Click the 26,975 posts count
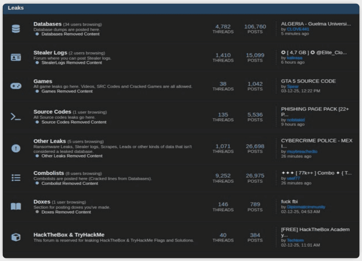Viewport: 362px width, 261px height. (x=255, y=176)
